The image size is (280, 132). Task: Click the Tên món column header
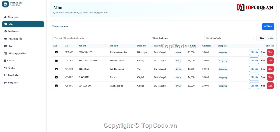tap(114, 46)
